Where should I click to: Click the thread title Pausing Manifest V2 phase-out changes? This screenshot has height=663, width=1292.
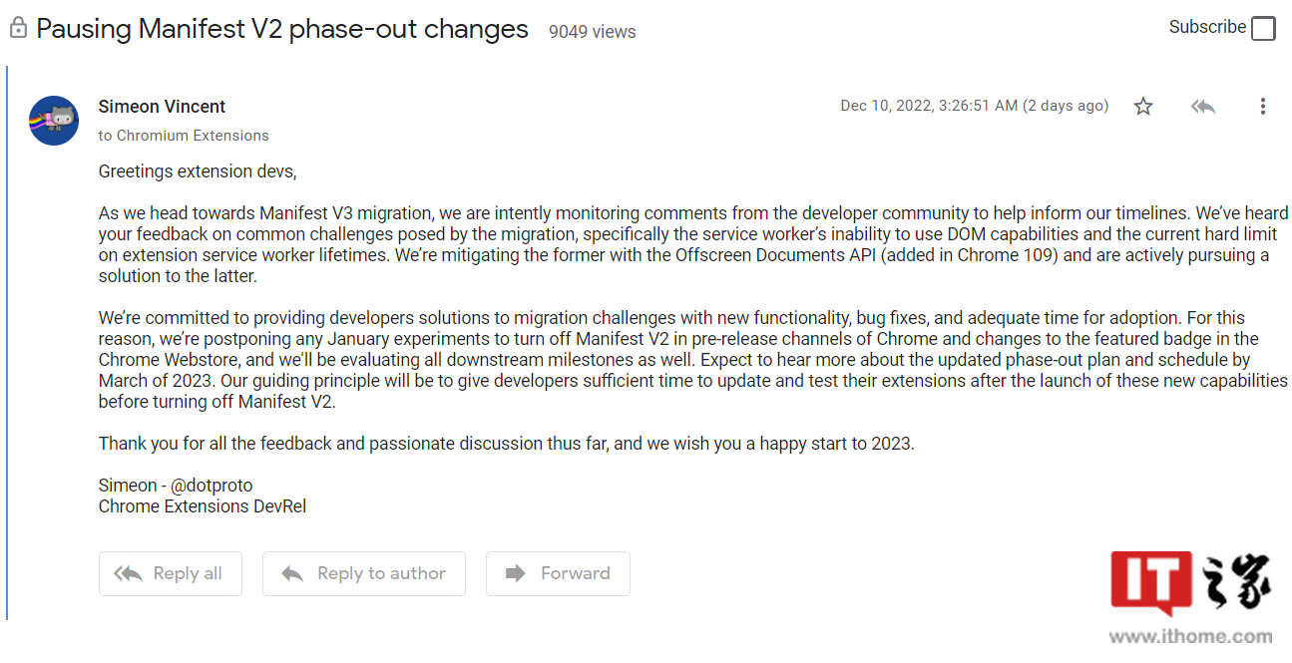282,29
